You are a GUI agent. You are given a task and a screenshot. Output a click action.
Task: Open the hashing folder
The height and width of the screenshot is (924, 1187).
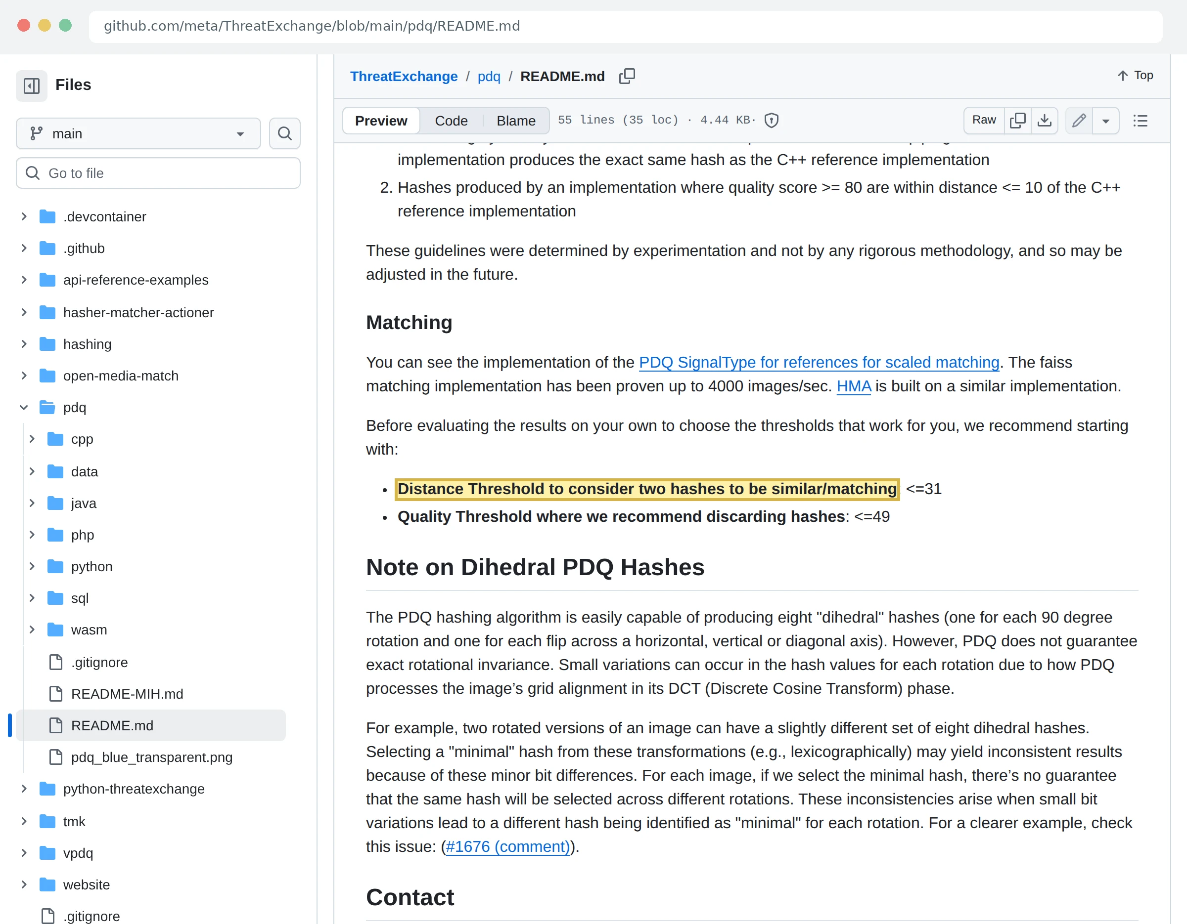87,344
